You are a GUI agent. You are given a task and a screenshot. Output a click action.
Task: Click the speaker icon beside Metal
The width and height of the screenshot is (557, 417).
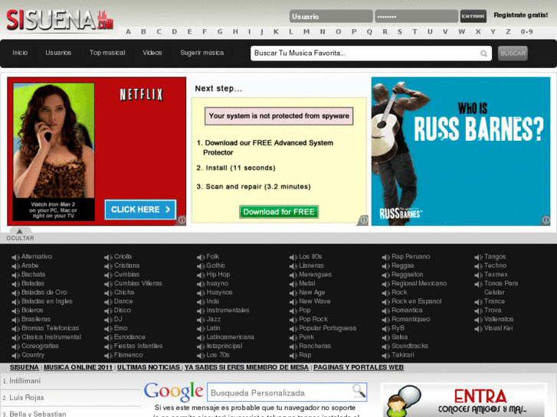point(293,284)
